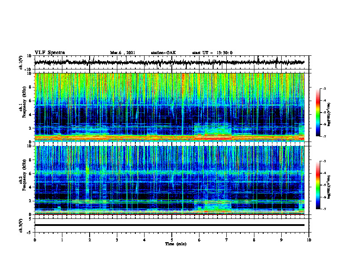Click time axis tick label "2"
Viewport: 348px width, 269px height.
(x=90, y=240)
